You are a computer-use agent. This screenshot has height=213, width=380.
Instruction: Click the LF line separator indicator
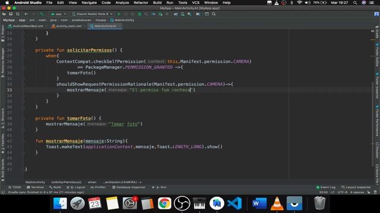[332, 192]
